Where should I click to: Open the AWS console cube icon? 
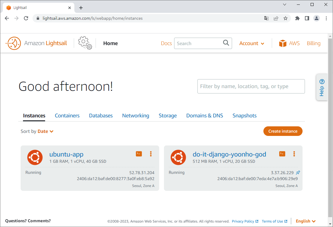283,43
